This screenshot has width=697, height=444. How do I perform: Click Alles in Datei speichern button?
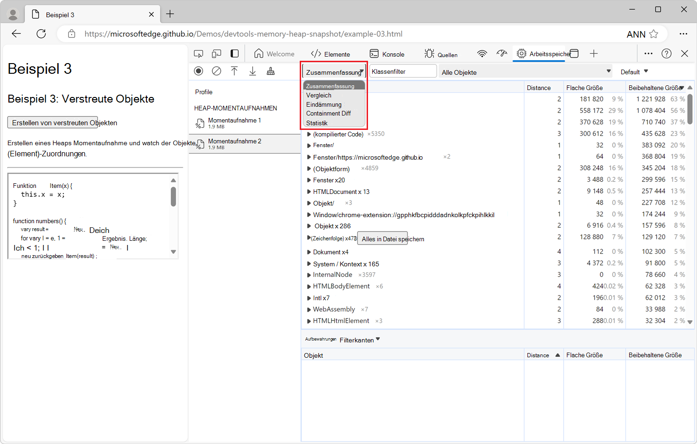click(382, 239)
